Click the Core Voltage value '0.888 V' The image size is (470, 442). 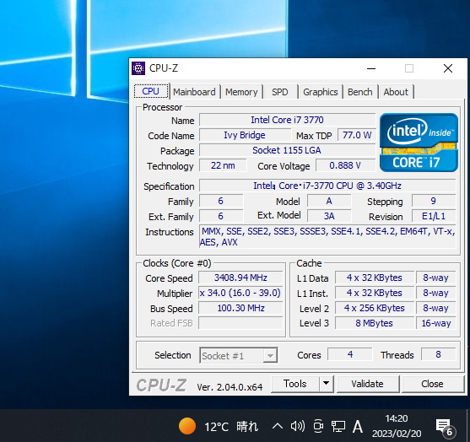click(x=345, y=165)
